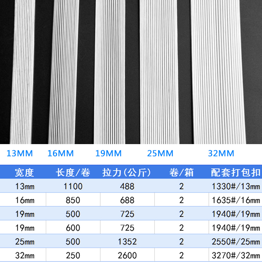Click the 1330#/13mm buckle cell
This screenshot has height=262, width=262.
click(236, 186)
